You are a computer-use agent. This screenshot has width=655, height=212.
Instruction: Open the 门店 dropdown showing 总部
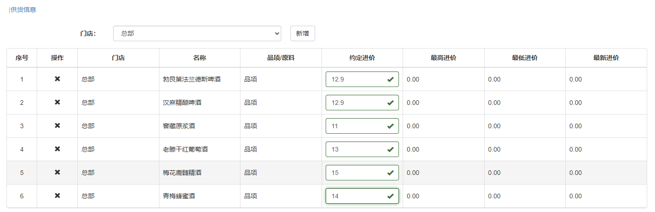coord(197,33)
